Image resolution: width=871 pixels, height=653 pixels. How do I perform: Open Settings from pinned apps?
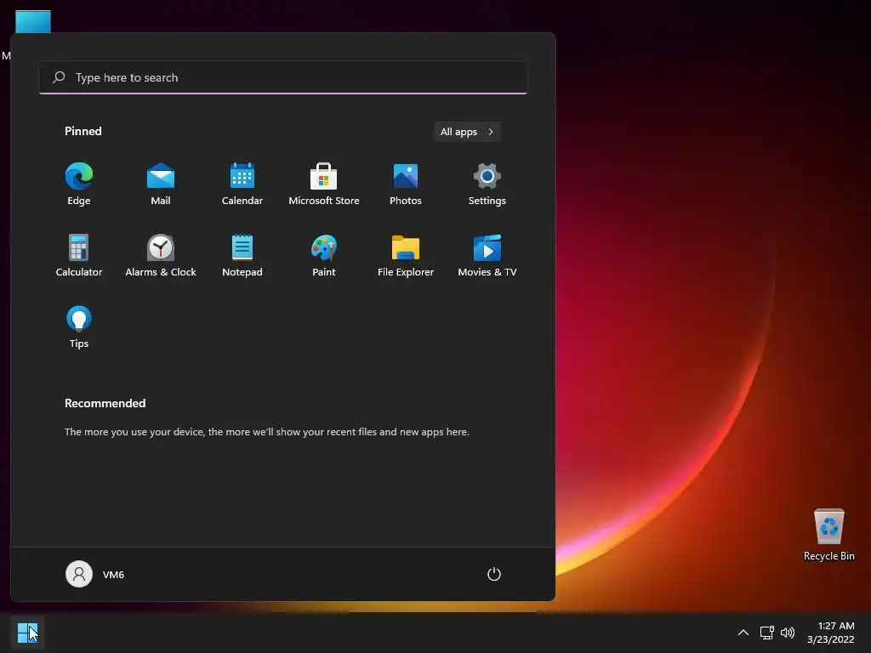pos(487,185)
